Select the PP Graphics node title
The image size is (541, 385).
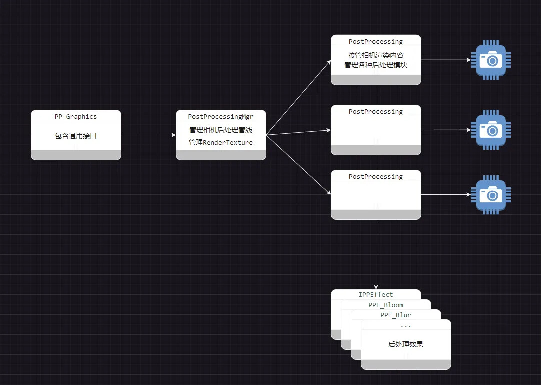point(76,116)
